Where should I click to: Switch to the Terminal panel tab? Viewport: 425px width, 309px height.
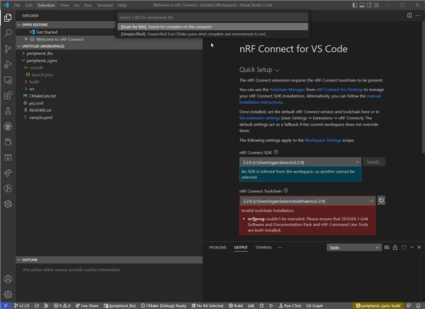(x=264, y=247)
